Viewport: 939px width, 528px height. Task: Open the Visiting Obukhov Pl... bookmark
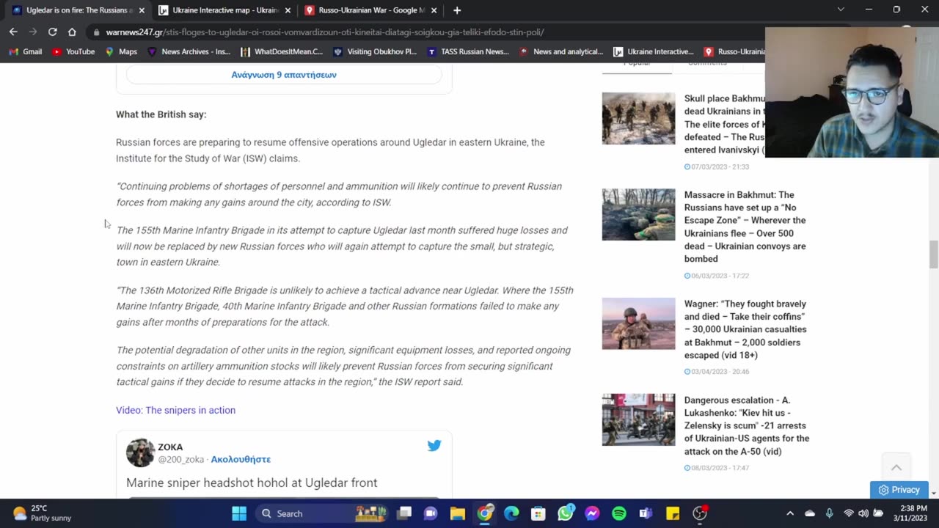(x=375, y=51)
